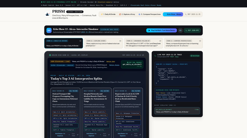Click the Div 96/100 badge

[74, 91]
